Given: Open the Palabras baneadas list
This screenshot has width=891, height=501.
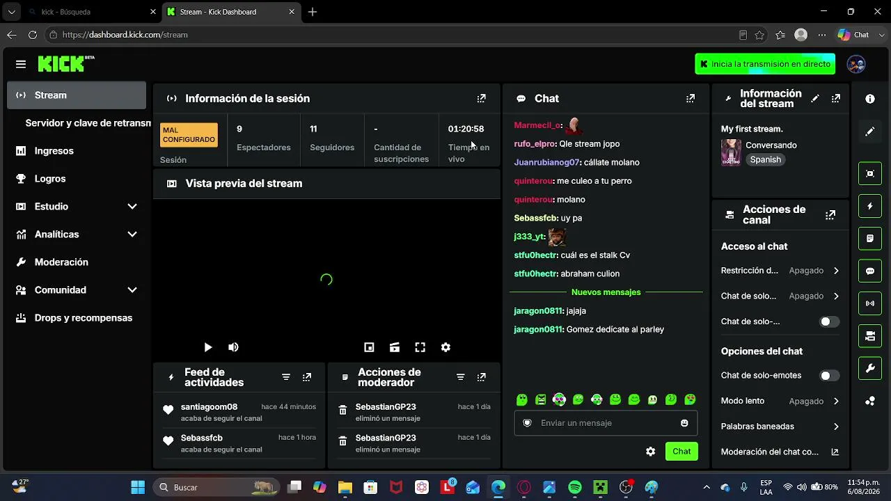Looking at the screenshot, I should (780, 427).
